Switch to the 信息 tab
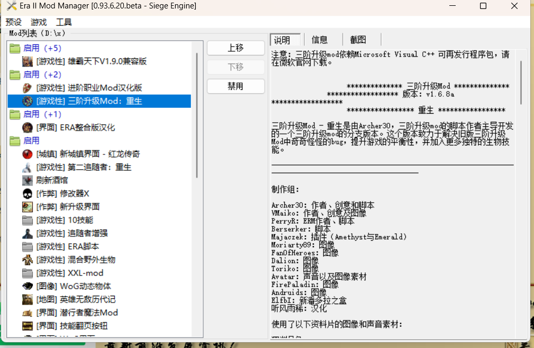 320,40
